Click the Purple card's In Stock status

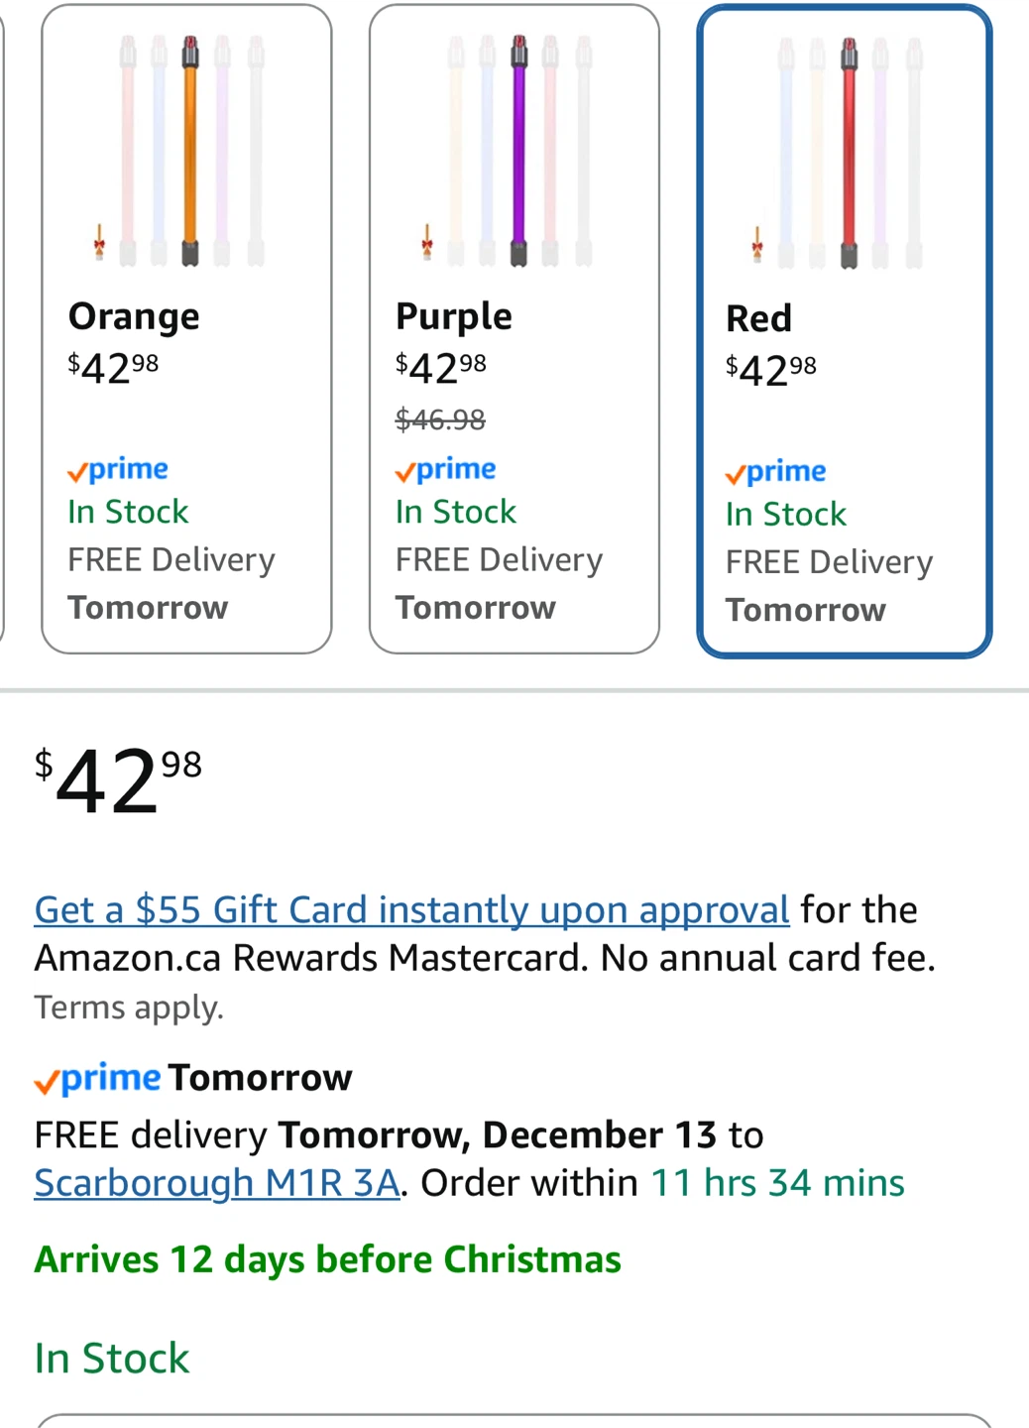456,512
